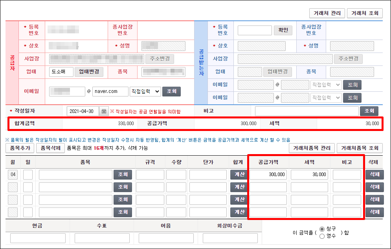Click recipient 업태변경 button
Screen dimensions: 391x249
[x=277, y=72]
